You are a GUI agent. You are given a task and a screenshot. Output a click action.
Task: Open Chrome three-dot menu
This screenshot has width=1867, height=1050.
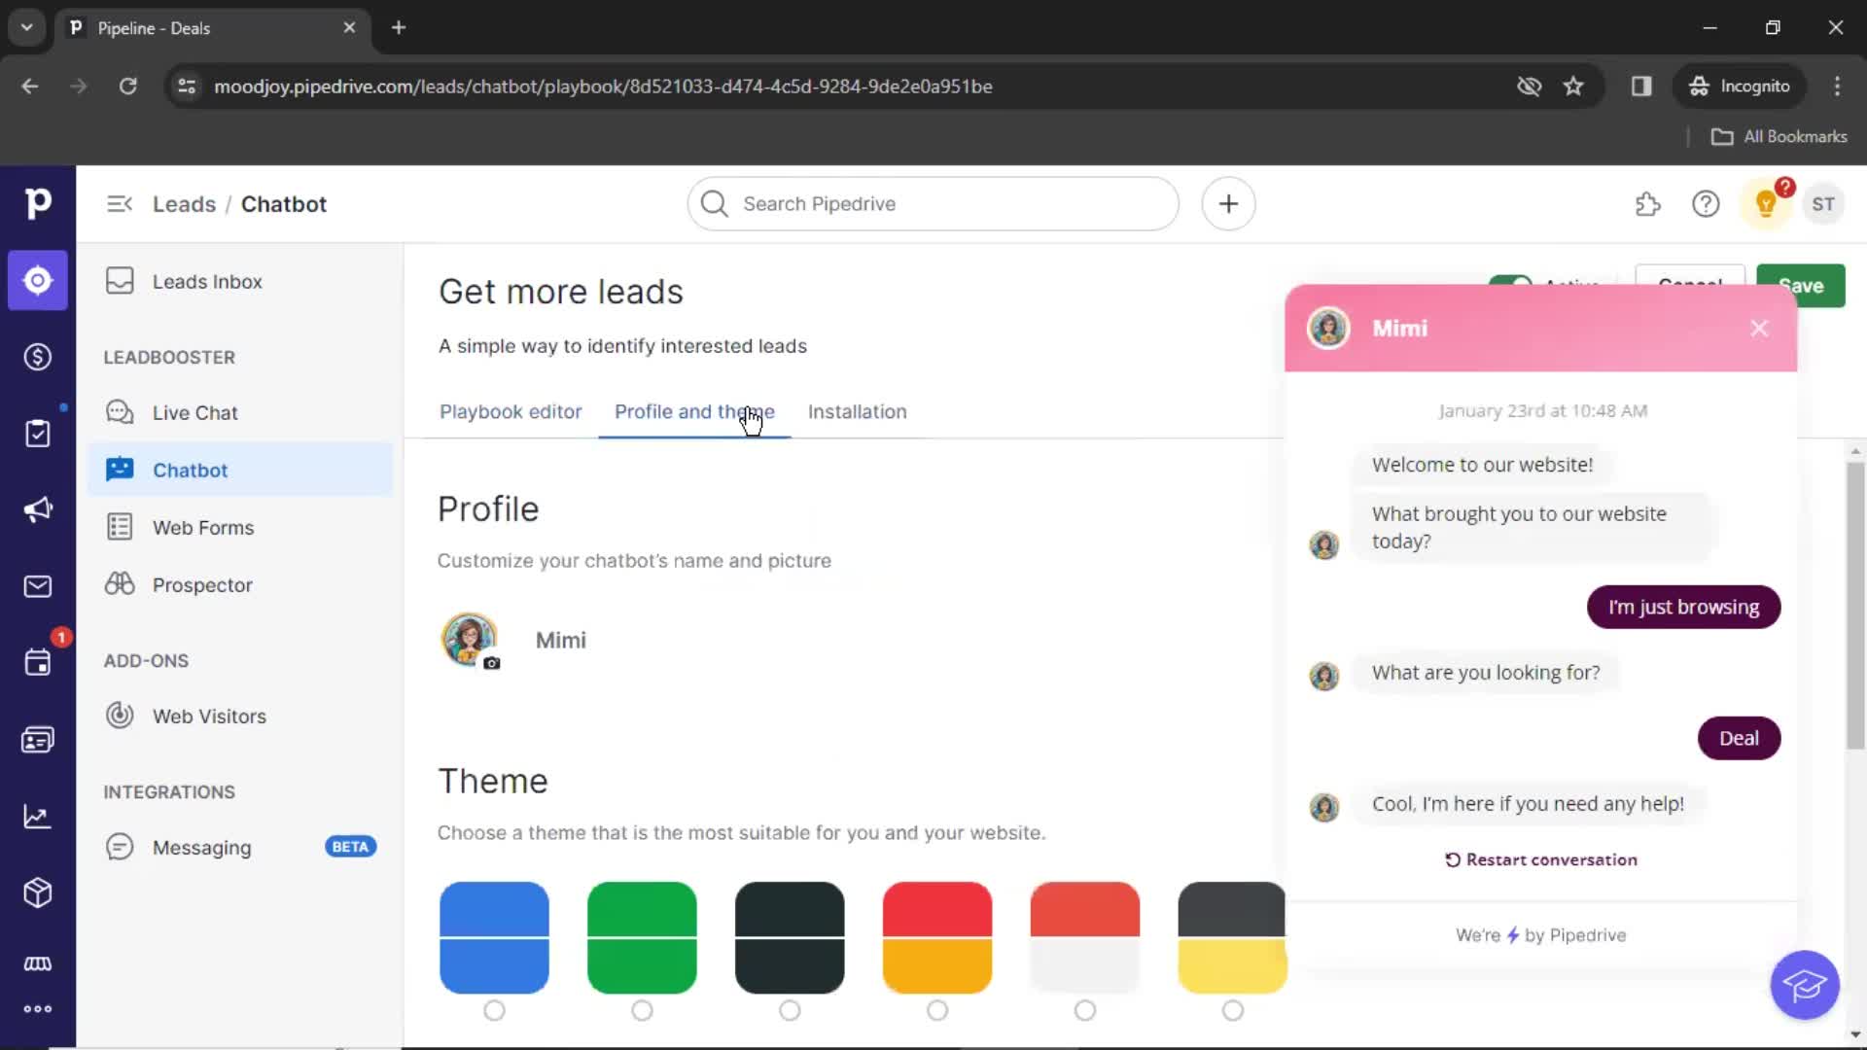click(x=1837, y=87)
